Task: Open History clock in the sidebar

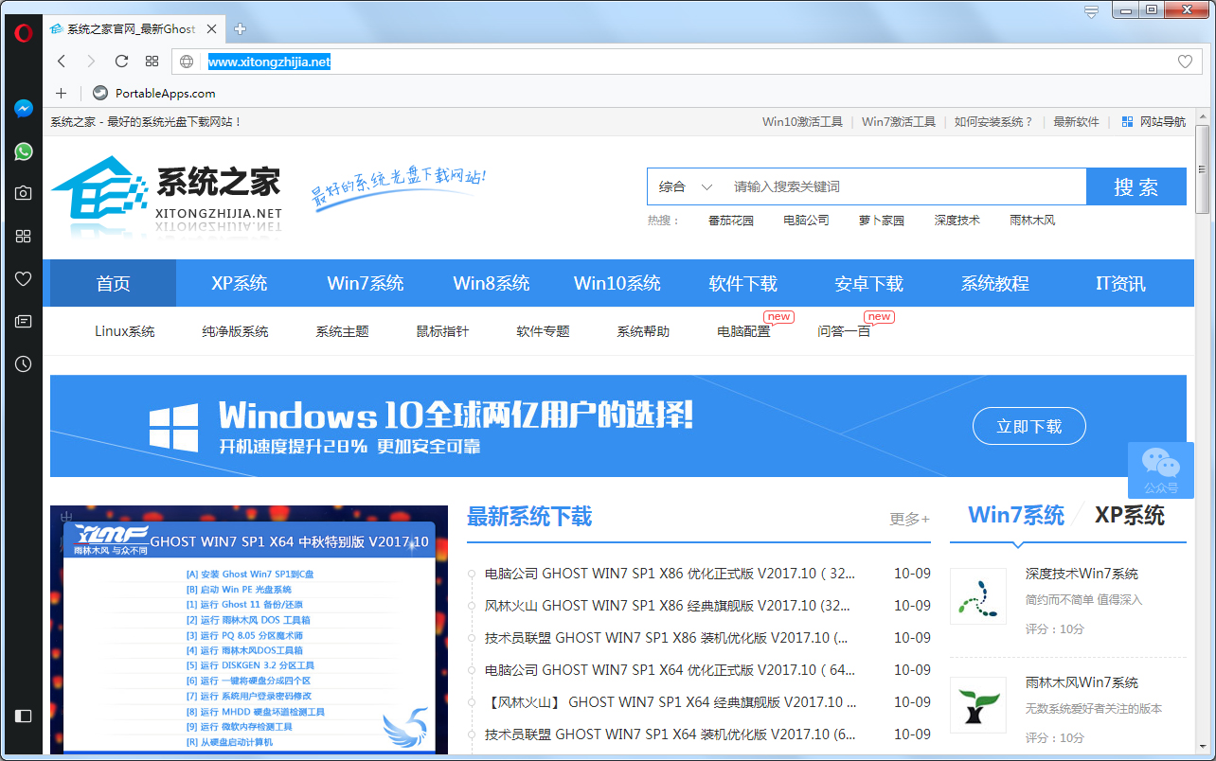Action: coord(24,363)
